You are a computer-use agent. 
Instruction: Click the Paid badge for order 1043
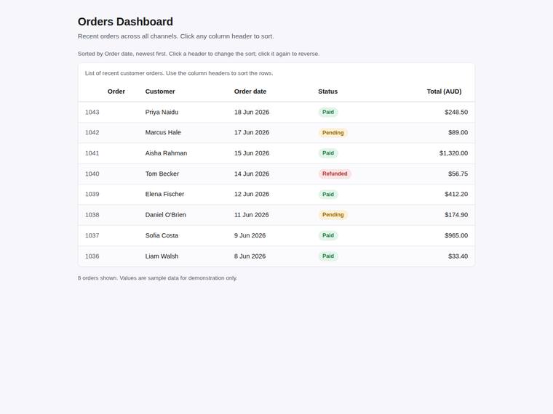coord(328,113)
